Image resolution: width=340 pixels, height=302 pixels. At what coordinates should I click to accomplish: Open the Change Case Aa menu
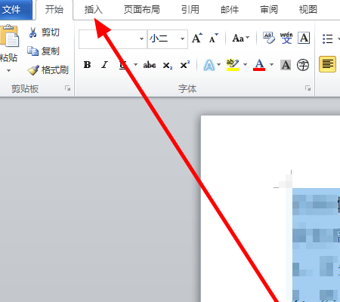(241, 39)
